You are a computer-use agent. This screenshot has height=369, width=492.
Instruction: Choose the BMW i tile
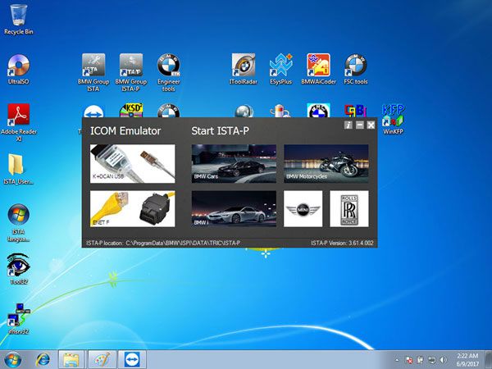(x=234, y=208)
